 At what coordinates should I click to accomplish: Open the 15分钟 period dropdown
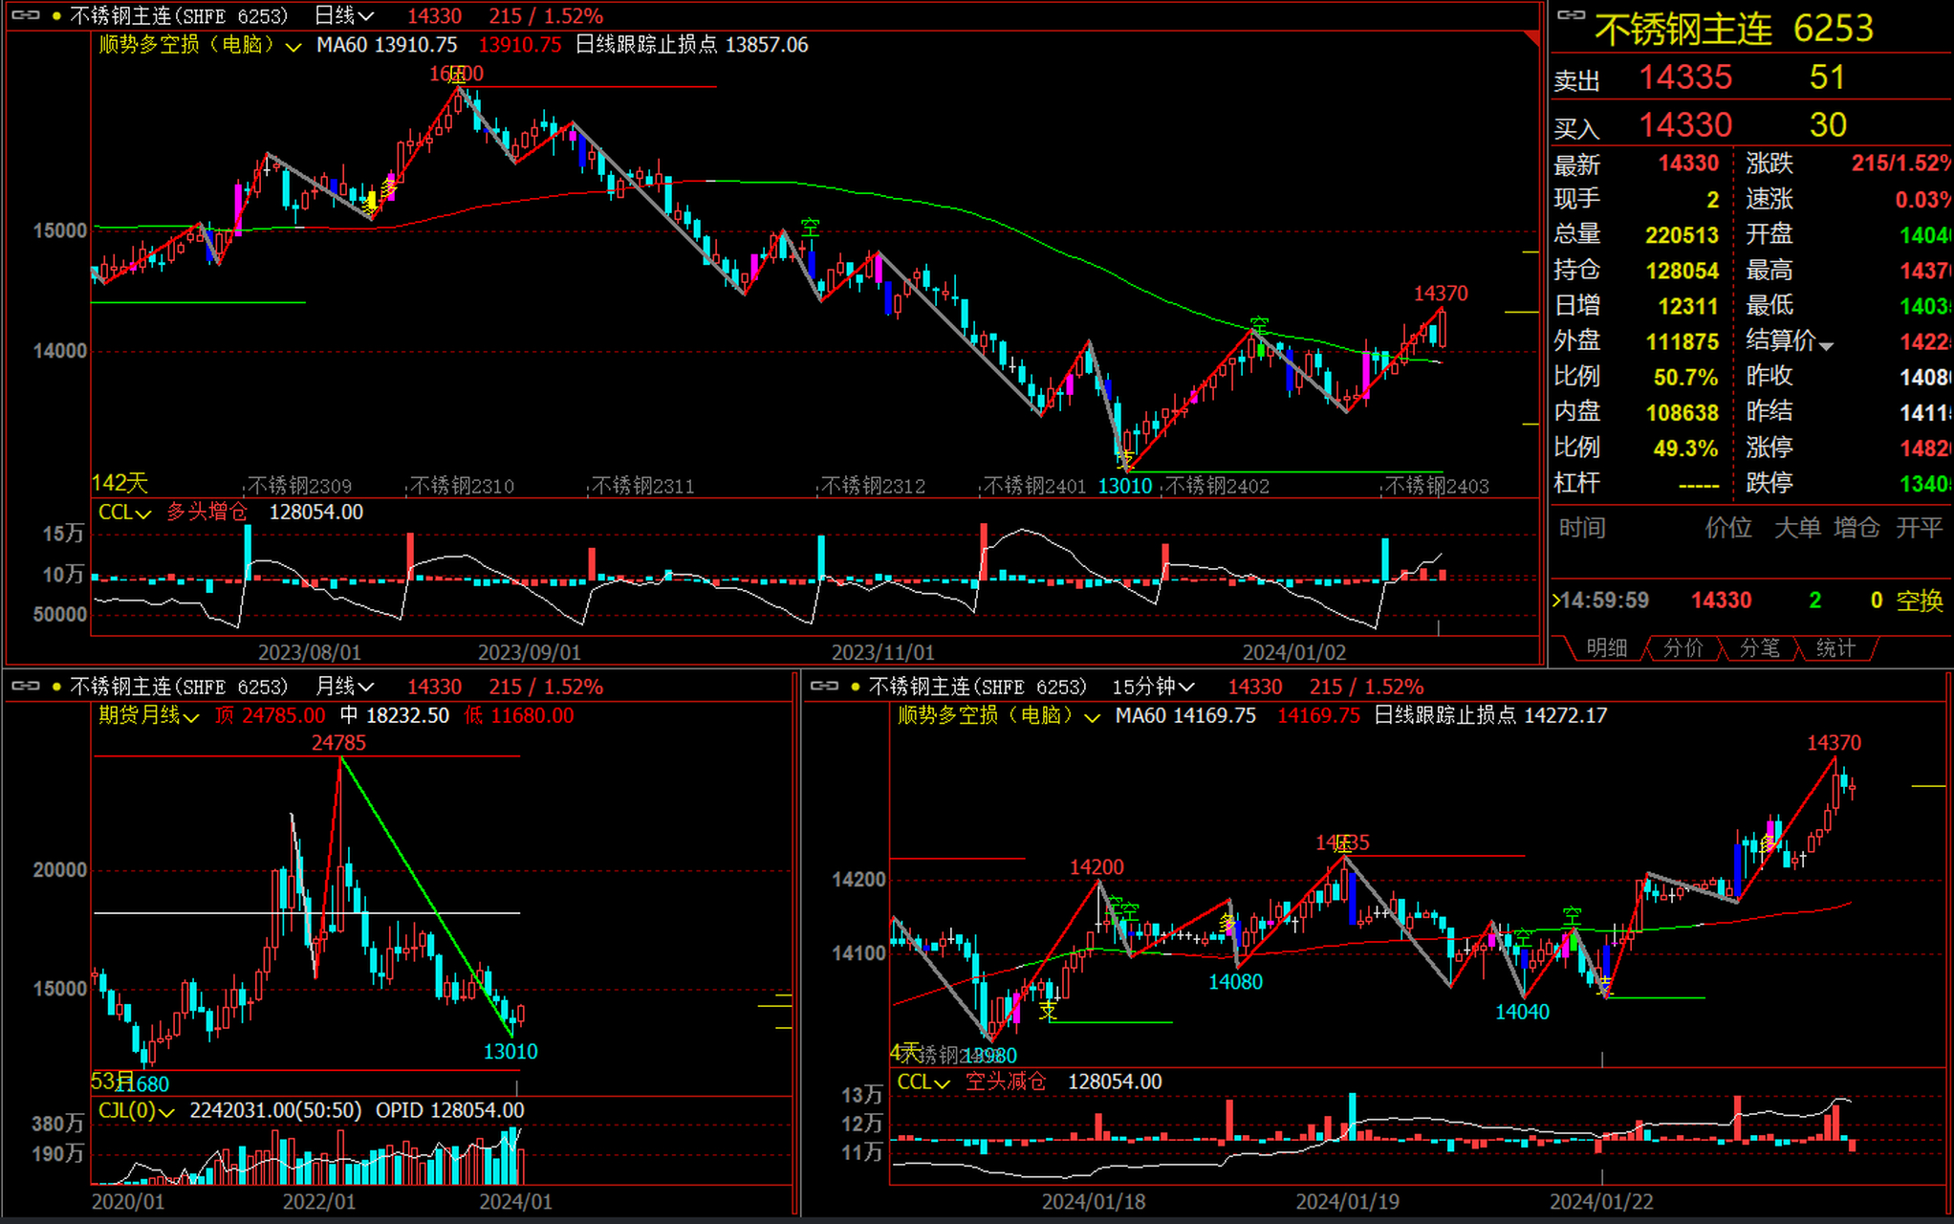point(1153,687)
